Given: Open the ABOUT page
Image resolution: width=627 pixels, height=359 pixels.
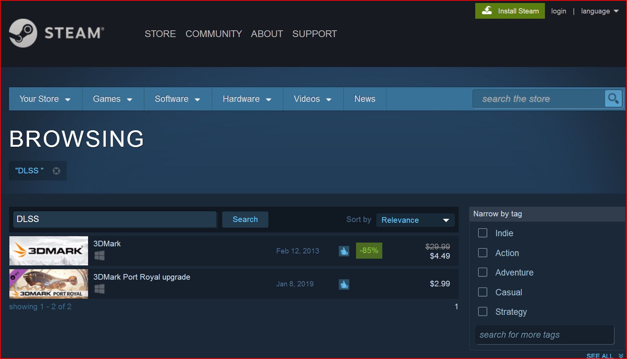Looking at the screenshot, I should click(x=267, y=34).
